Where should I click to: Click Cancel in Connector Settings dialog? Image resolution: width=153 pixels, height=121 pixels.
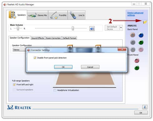tap(90, 67)
